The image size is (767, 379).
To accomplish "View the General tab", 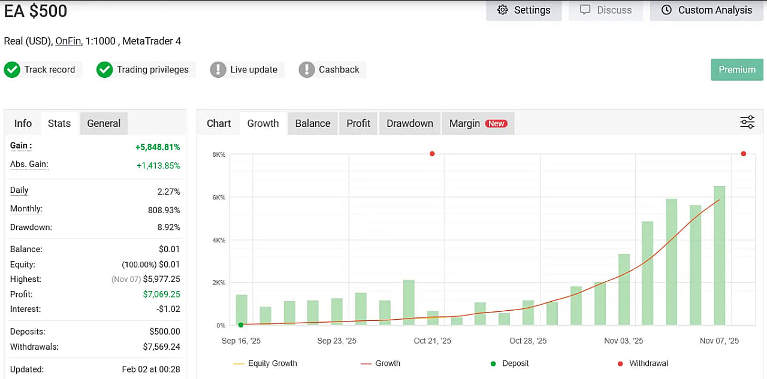I will 103,123.
